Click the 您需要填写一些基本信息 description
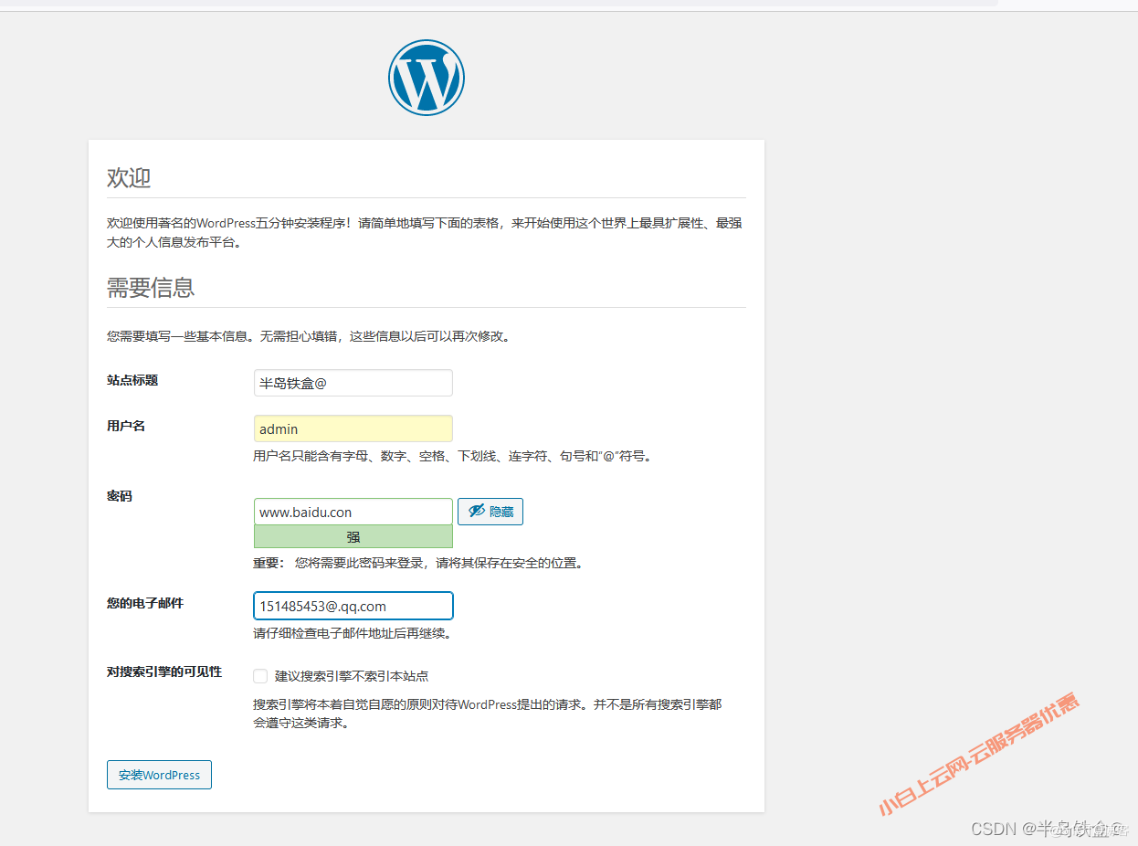Viewport: 1138px width, 846px height. tap(309, 336)
